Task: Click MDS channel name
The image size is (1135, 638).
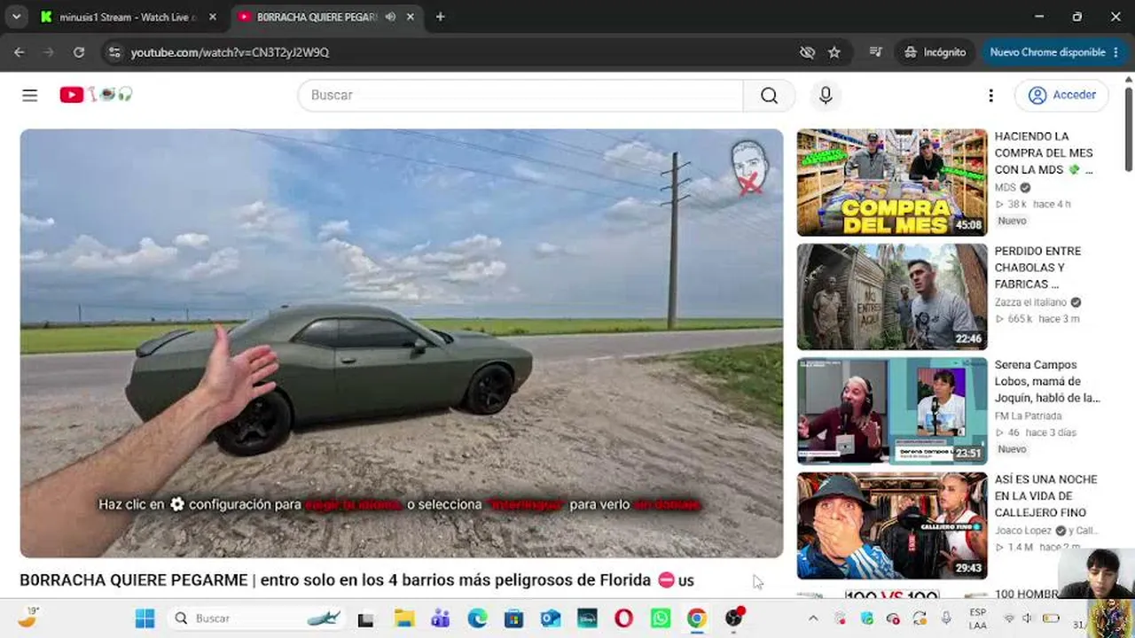Action: coord(1005,188)
